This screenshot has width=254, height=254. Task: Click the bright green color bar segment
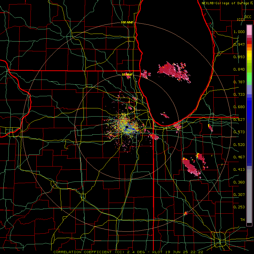click(249, 77)
